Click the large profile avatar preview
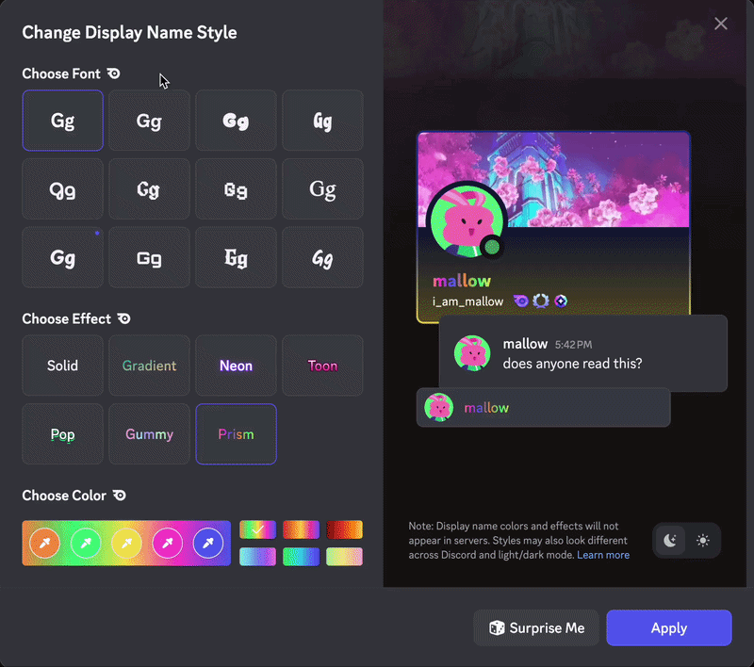 coord(467,220)
